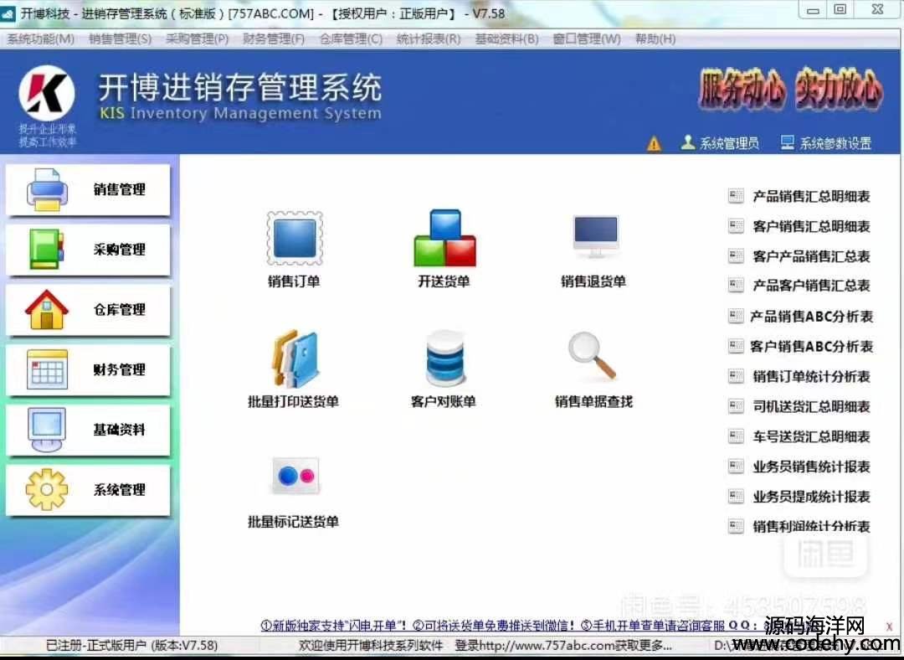This screenshot has width=904, height=660.
Task: Select the 基础资料 sidebar label
Action: point(120,429)
